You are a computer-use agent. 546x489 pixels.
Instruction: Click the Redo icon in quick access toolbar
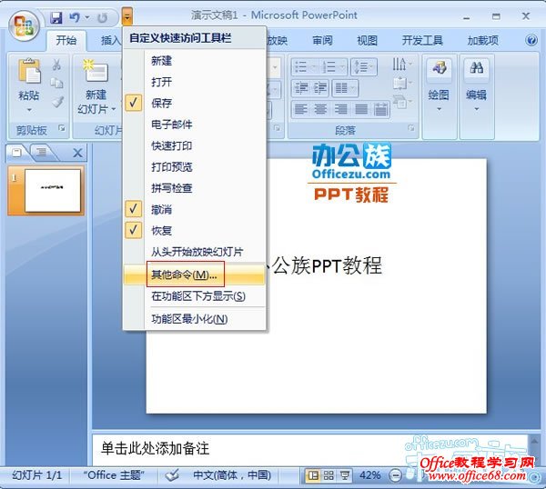tap(102, 18)
